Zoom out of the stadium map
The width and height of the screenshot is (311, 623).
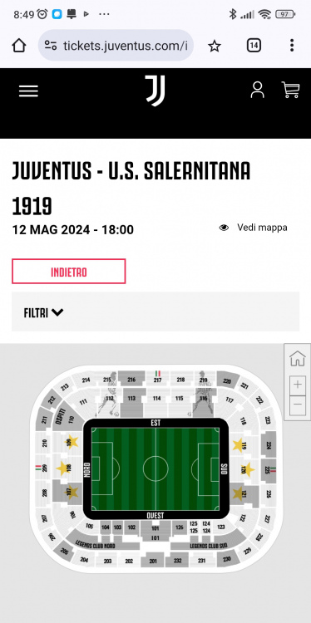[x=298, y=405]
